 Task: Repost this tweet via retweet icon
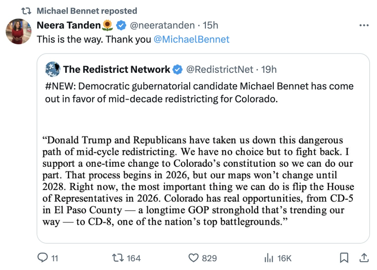pyautogui.click(x=119, y=258)
